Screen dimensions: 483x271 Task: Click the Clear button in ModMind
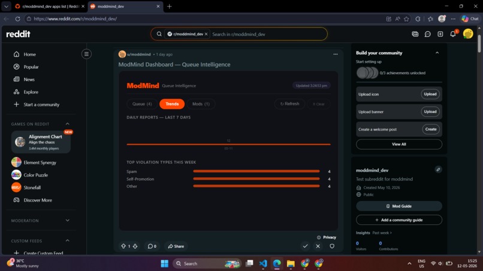click(x=319, y=104)
